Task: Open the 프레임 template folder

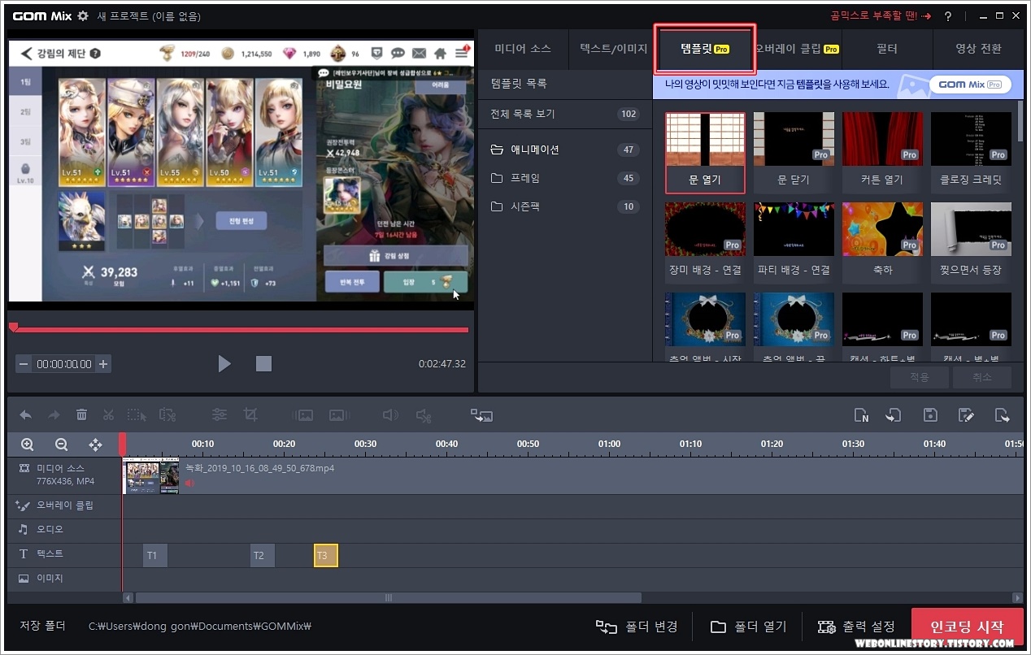Action: pyautogui.click(x=565, y=178)
